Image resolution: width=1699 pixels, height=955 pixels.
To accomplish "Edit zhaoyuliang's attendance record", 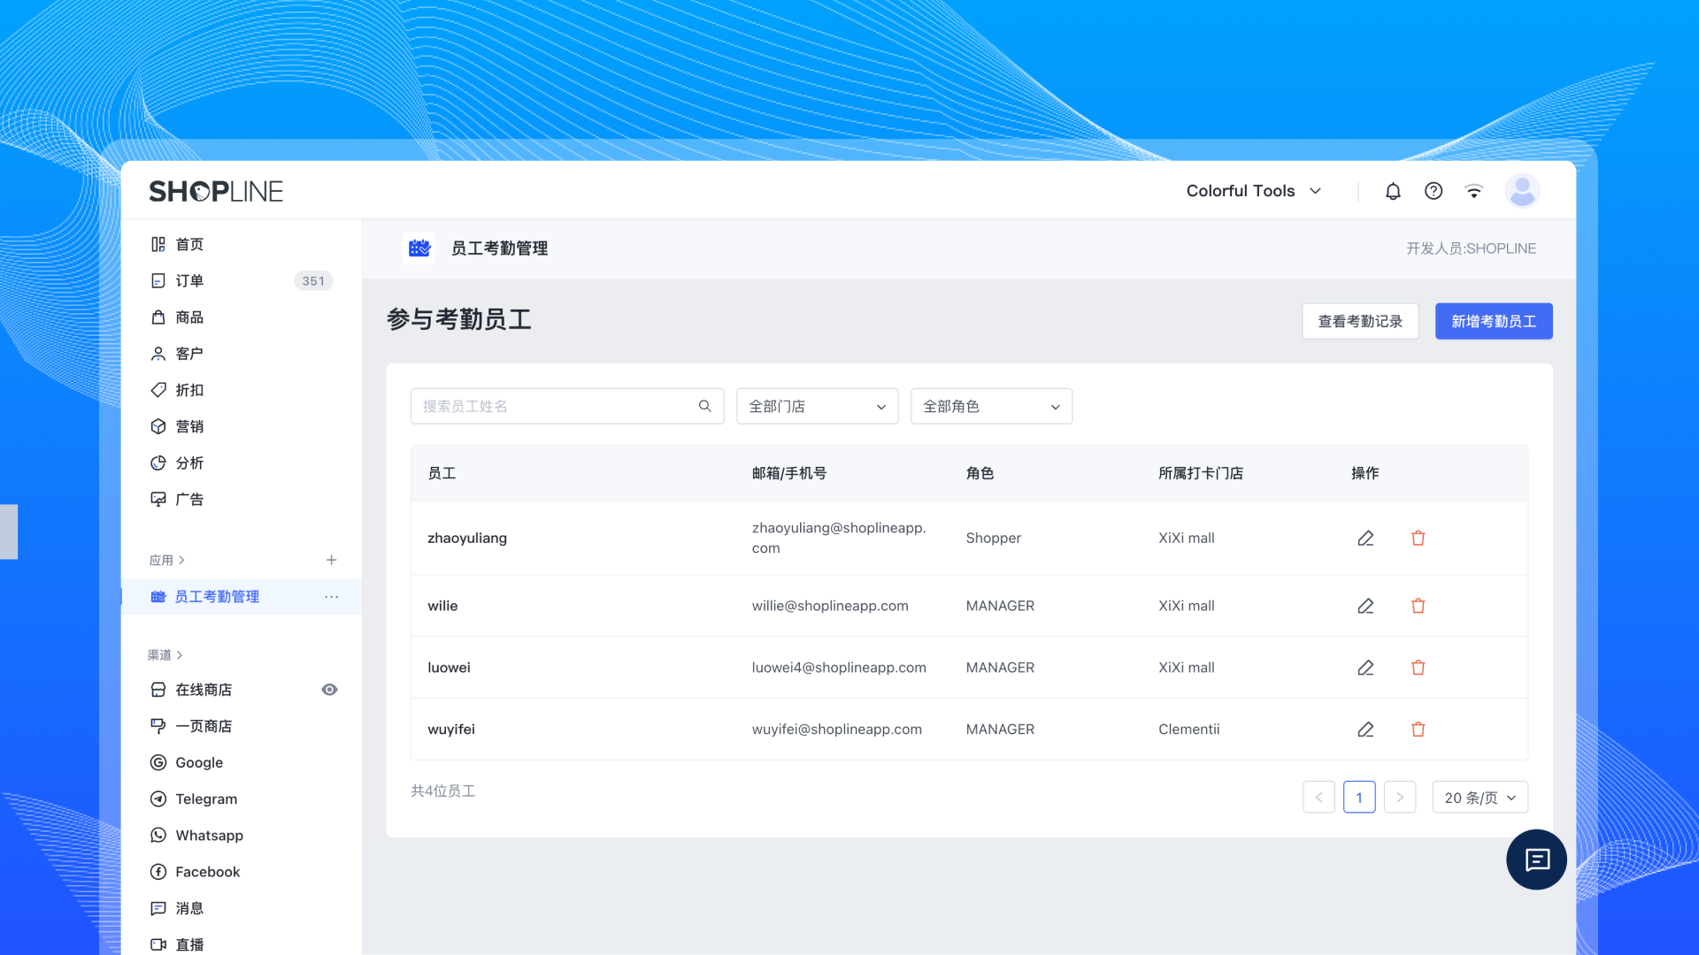I will coord(1365,539).
